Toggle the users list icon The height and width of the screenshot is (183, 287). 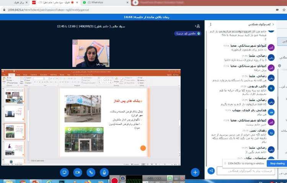click(197, 26)
